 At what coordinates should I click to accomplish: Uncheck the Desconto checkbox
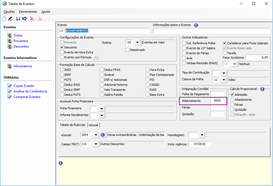tap(62, 47)
